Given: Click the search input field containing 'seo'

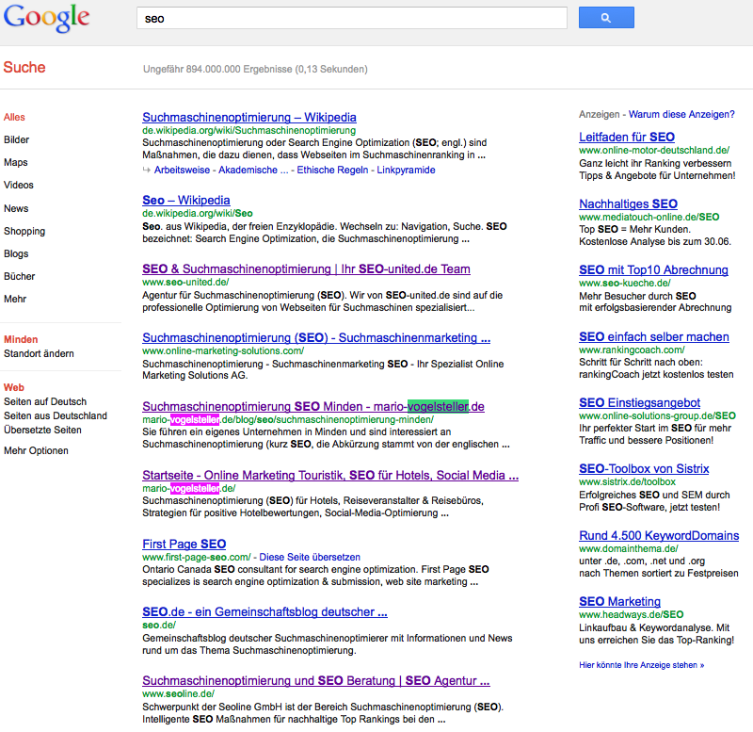Looking at the screenshot, I should pyautogui.click(x=351, y=18).
